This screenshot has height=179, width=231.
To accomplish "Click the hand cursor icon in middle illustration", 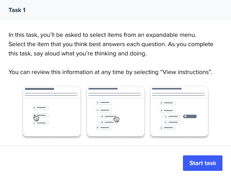I will [116, 119].
